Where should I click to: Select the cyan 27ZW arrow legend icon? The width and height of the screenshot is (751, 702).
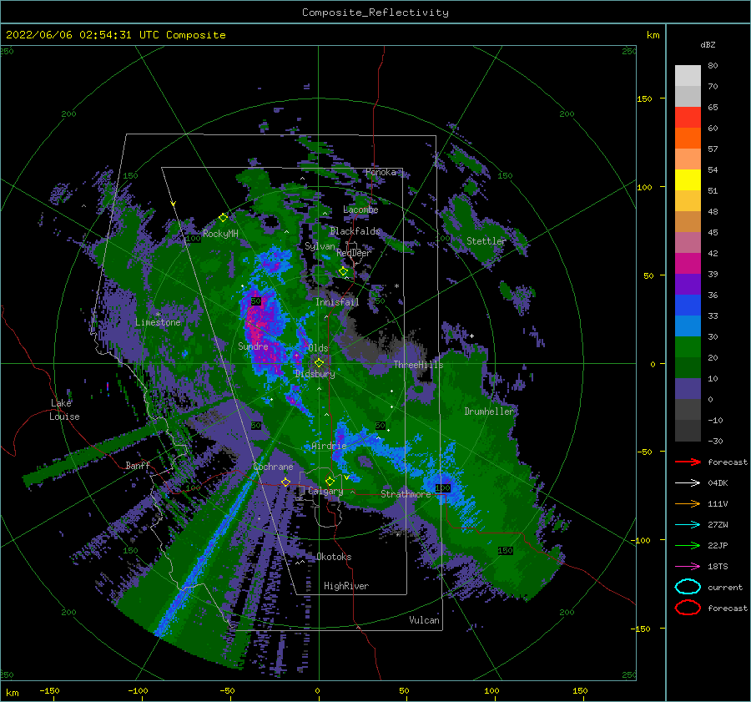pos(688,525)
